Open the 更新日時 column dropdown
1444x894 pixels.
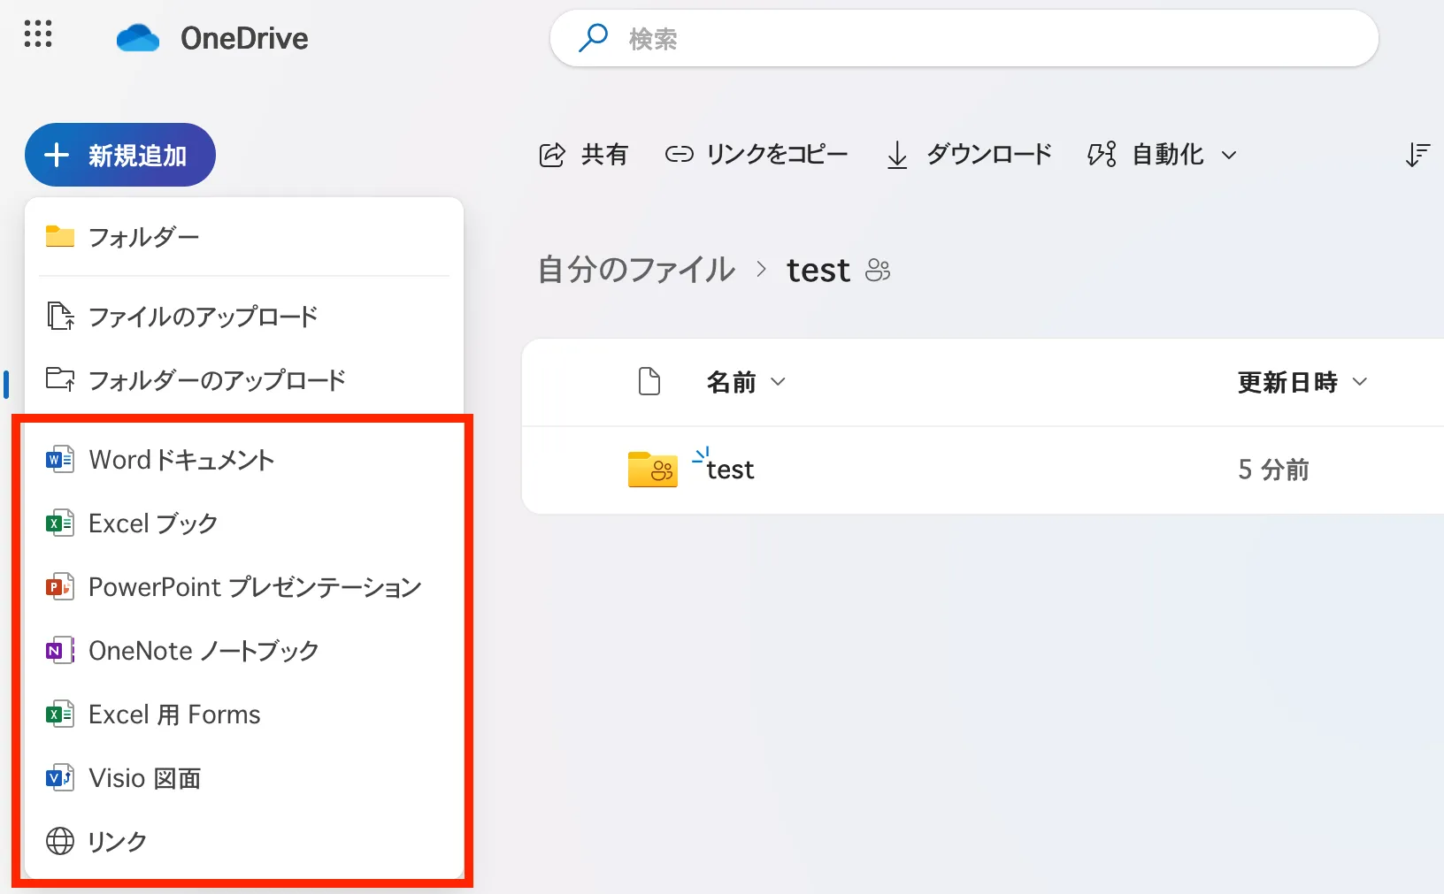(x=1302, y=382)
